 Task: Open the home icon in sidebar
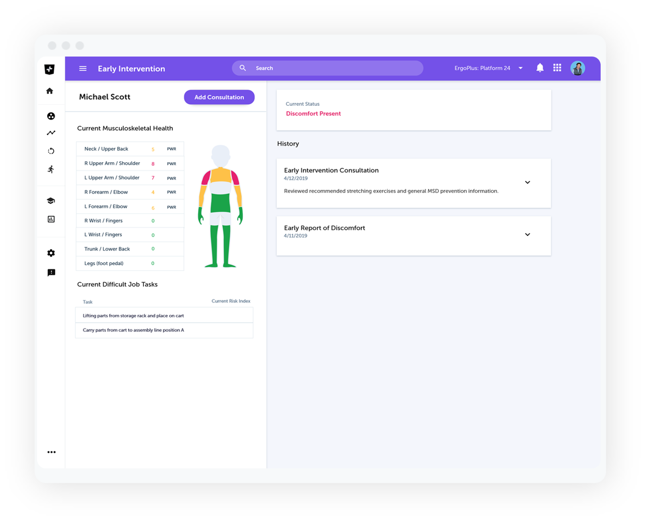[x=50, y=91]
